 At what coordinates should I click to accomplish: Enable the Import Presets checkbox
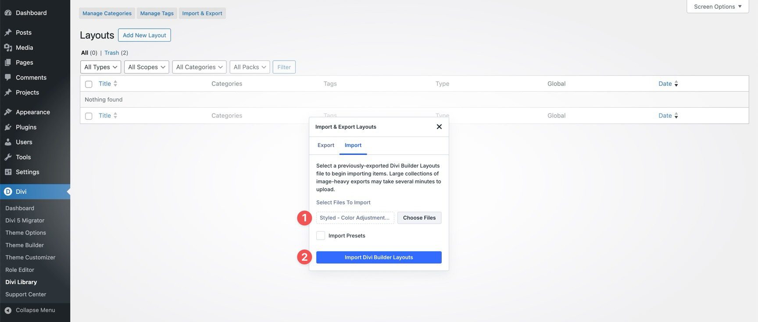pos(321,235)
